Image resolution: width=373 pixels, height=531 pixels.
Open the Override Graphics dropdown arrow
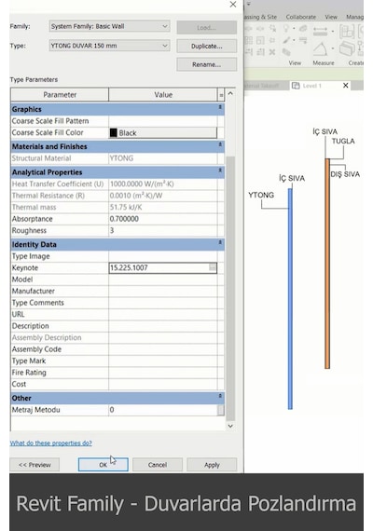(x=294, y=40)
